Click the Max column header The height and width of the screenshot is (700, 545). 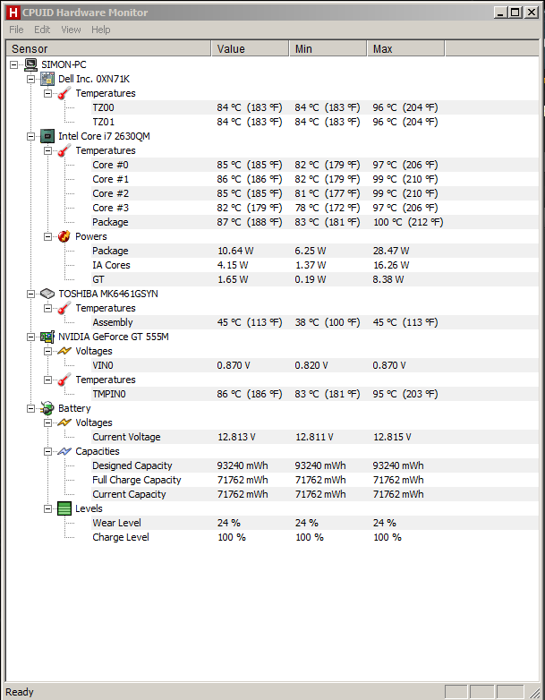405,48
